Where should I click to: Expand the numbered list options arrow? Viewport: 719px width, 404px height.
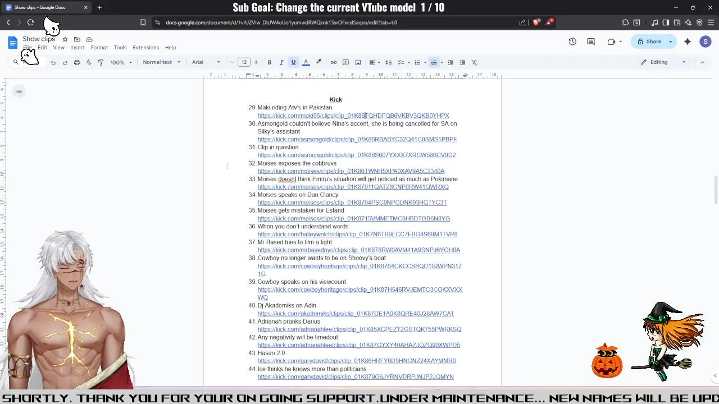point(442,62)
